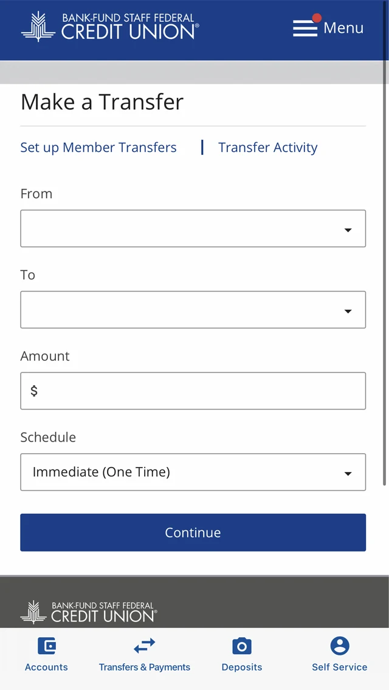Viewport: 389px width, 690px height.
Task: Tap the red notification dot on Menu
Action: click(316, 18)
